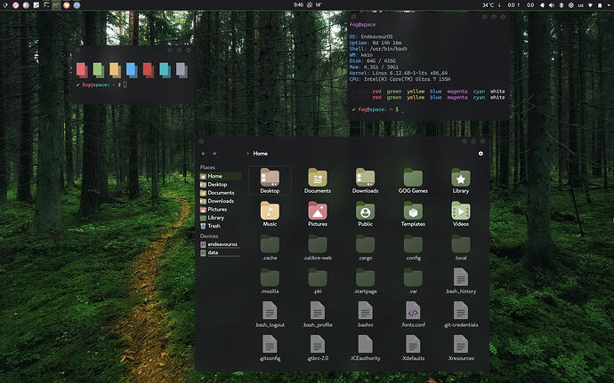
Task: Click the Home breadcrumb in path bar
Action: click(x=261, y=154)
